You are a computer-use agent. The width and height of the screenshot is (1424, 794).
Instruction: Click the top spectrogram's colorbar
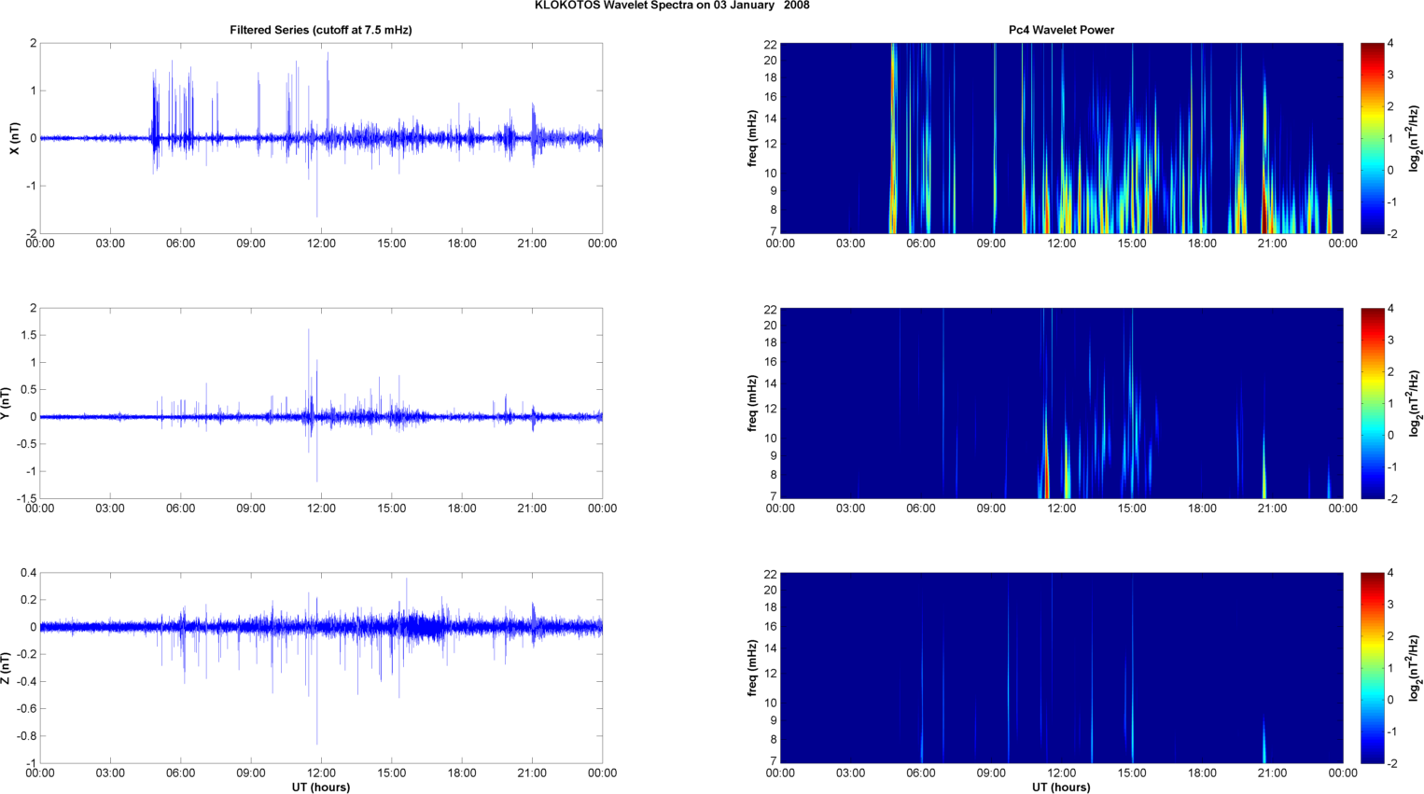tap(1372, 138)
